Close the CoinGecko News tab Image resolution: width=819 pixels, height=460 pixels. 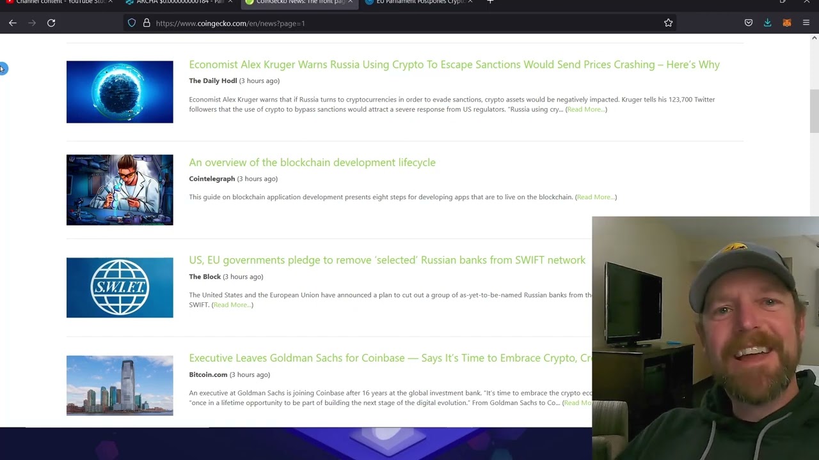(350, 2)
